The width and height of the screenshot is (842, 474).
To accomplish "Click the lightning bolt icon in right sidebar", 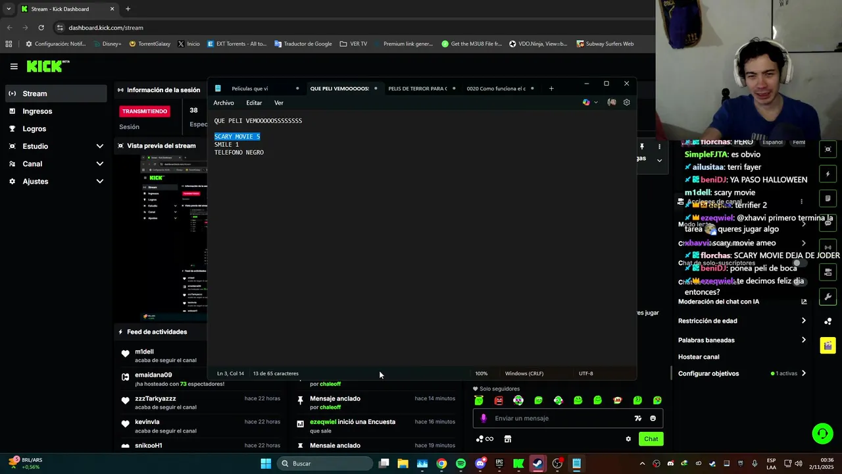I will pos(828,174).
